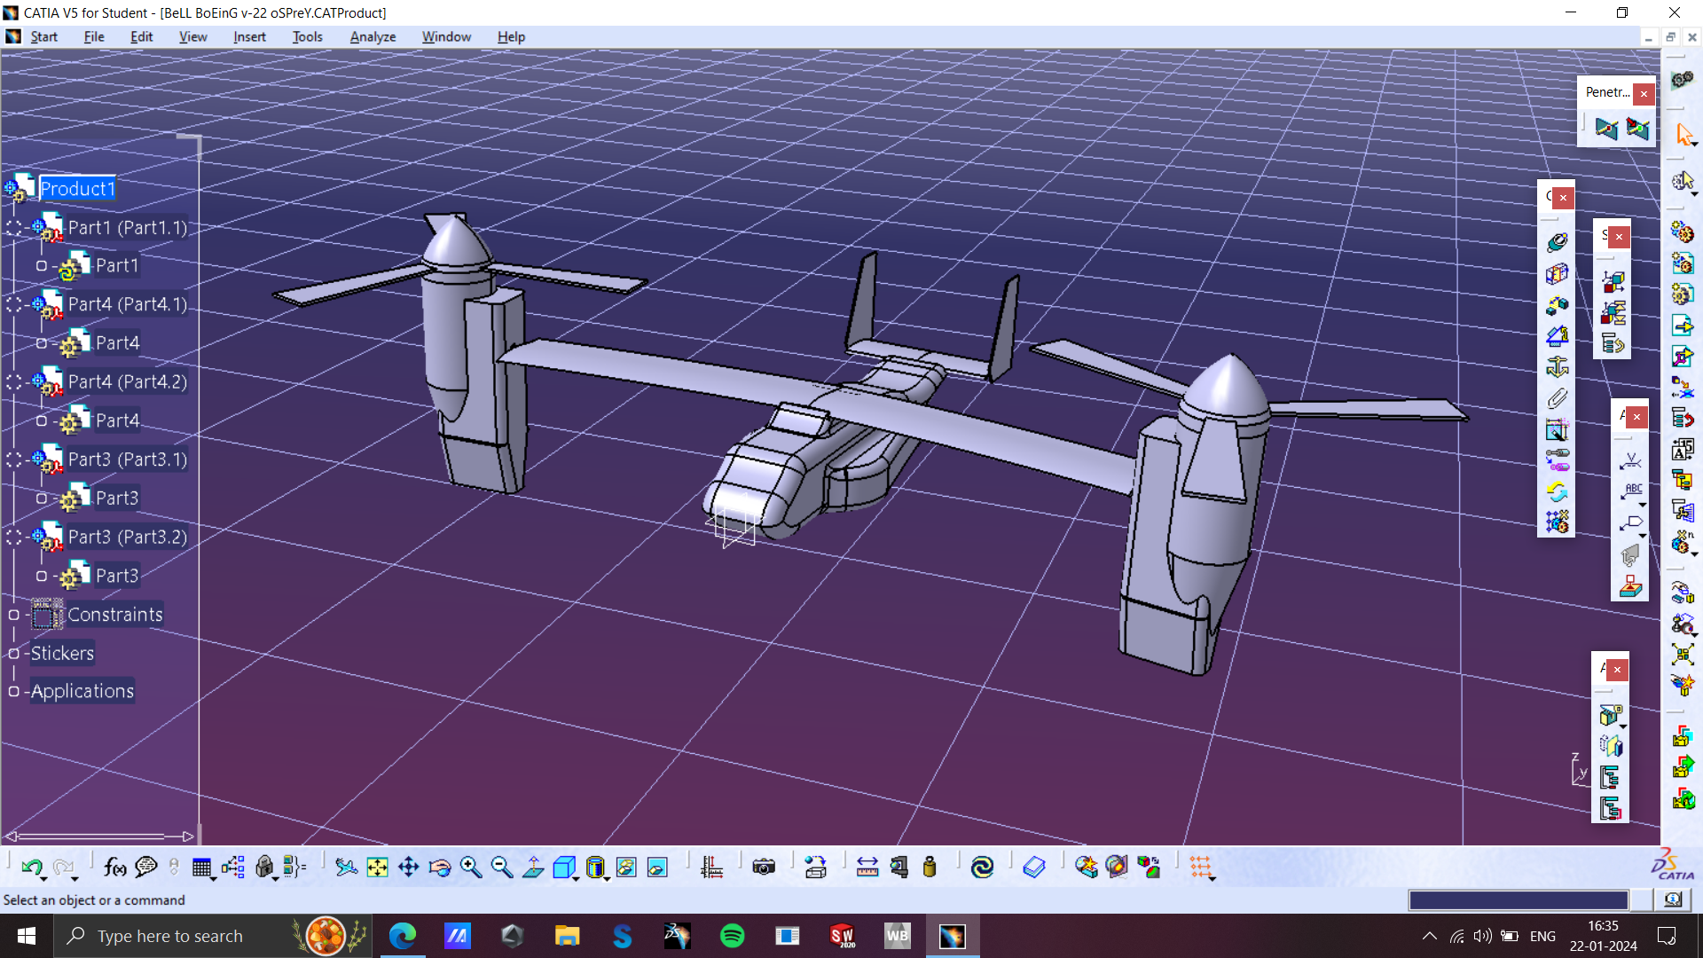1703x958 pixels.
Task: Toggle the Hide/Show icon
Action: click(x=626, y=867)
